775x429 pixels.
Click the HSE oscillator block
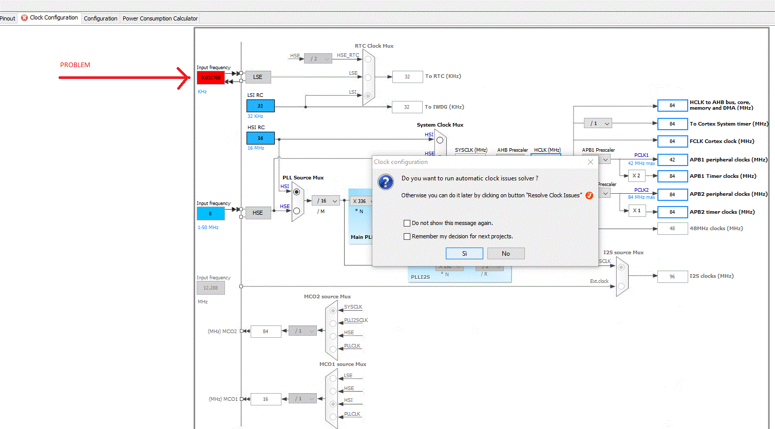pos(258,213)
